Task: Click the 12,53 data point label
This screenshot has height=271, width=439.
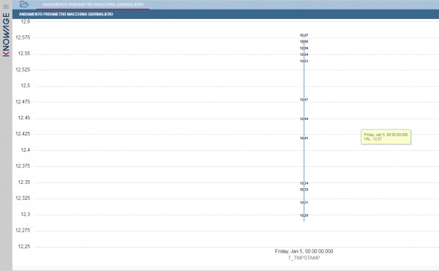Action: (x=304, y=61)
